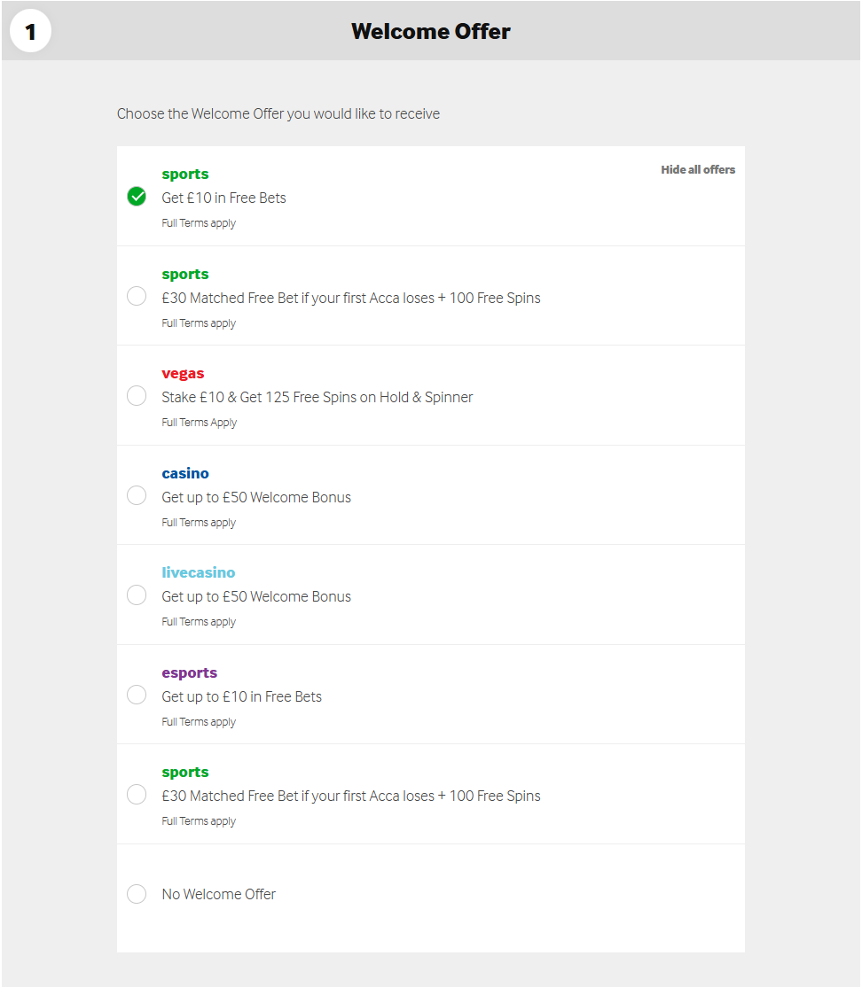Collapse the list with Hide all offers
The width and height of the screenshot is (862, 987).
point(697,169)
